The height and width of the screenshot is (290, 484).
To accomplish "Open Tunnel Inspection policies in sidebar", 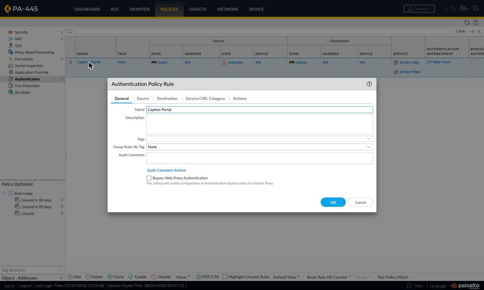I will click(x=29, y=66).
